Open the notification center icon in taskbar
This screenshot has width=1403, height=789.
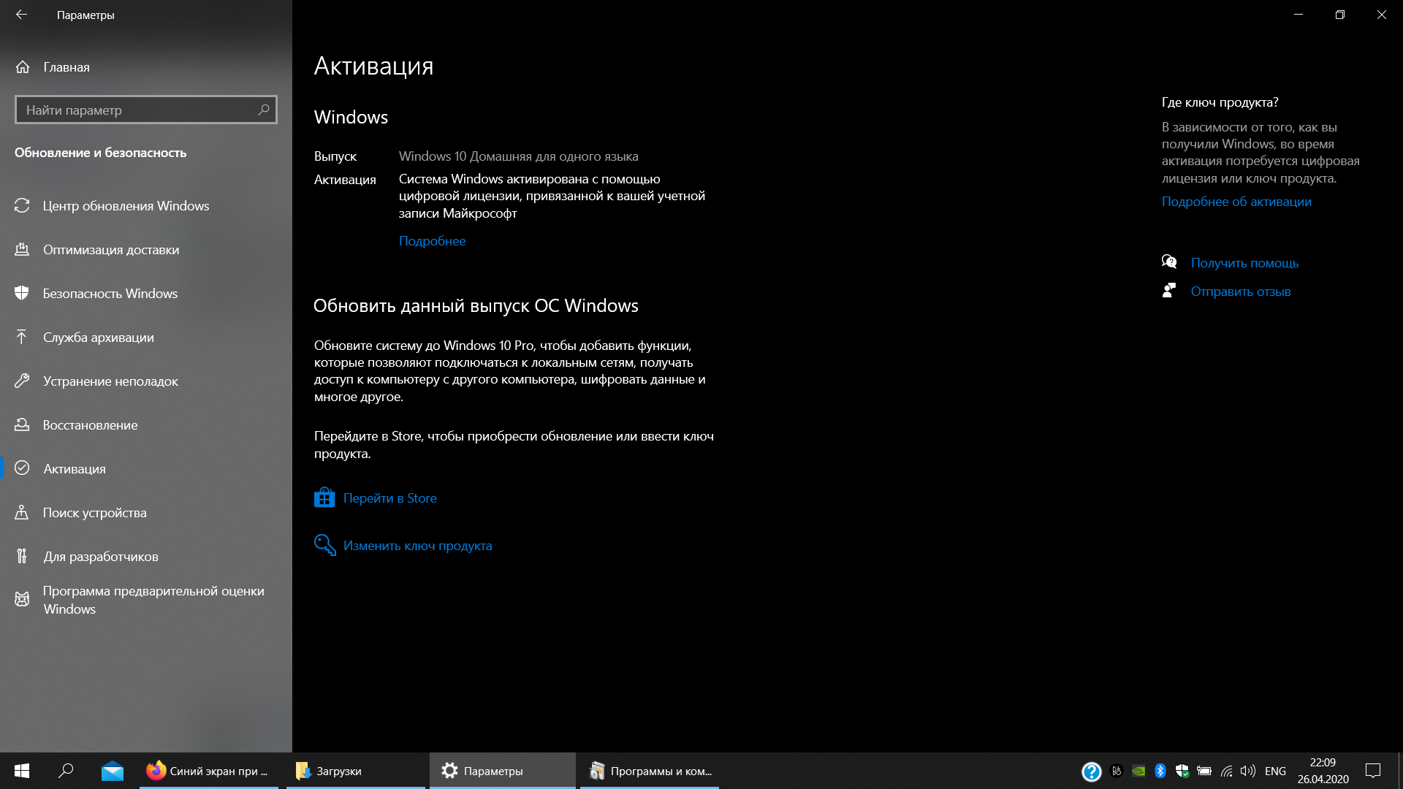click(1373, 771)
